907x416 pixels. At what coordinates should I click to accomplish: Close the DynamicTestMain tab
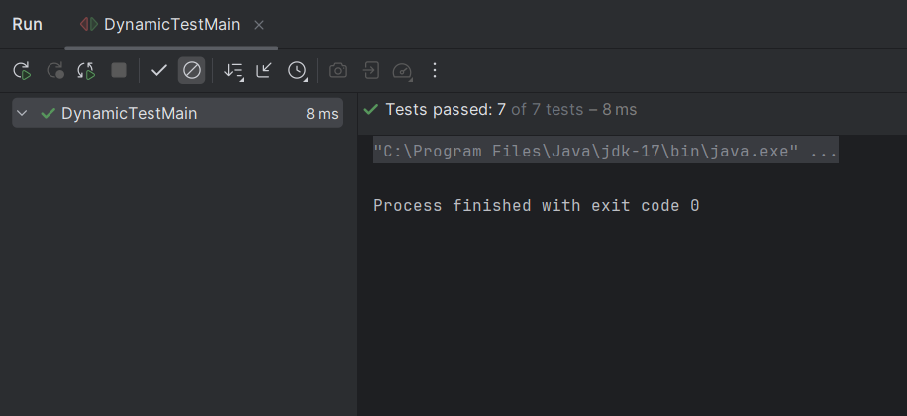(x=259, y=24)
